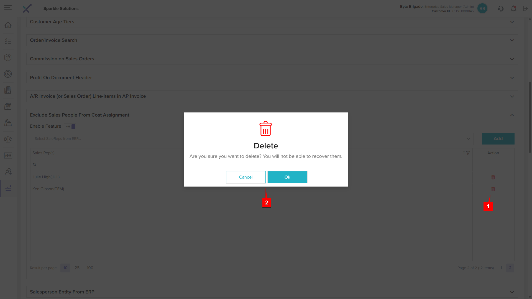Click the dollar coin sidebar icon
Screen dimensions: 532x299
point(8,74)
